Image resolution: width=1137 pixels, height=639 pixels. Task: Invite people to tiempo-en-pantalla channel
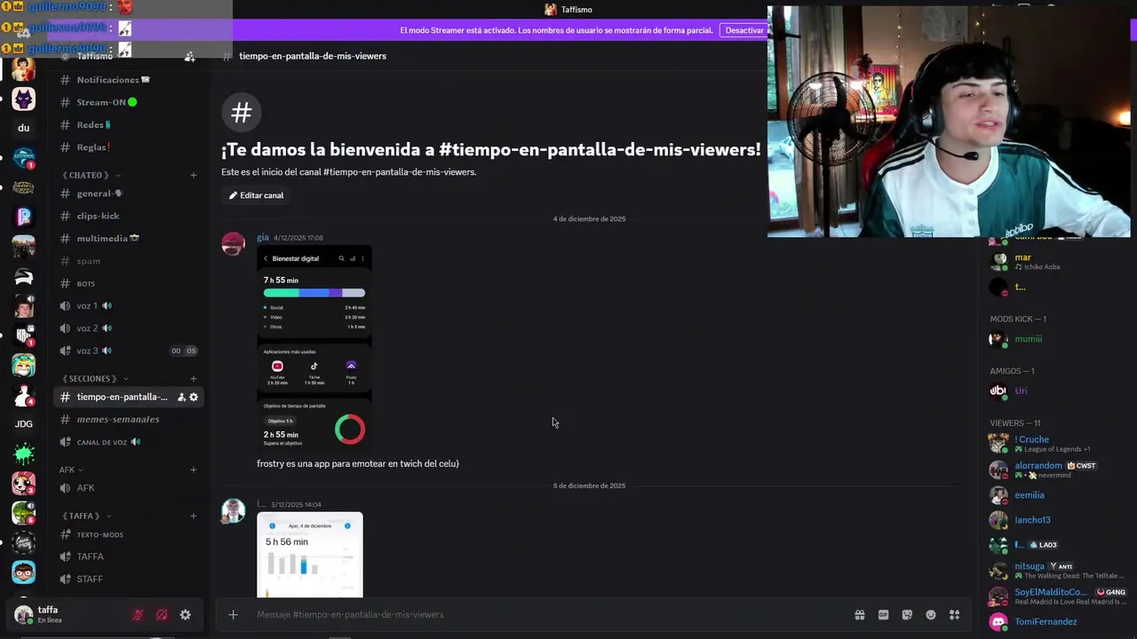pos(181,397)
